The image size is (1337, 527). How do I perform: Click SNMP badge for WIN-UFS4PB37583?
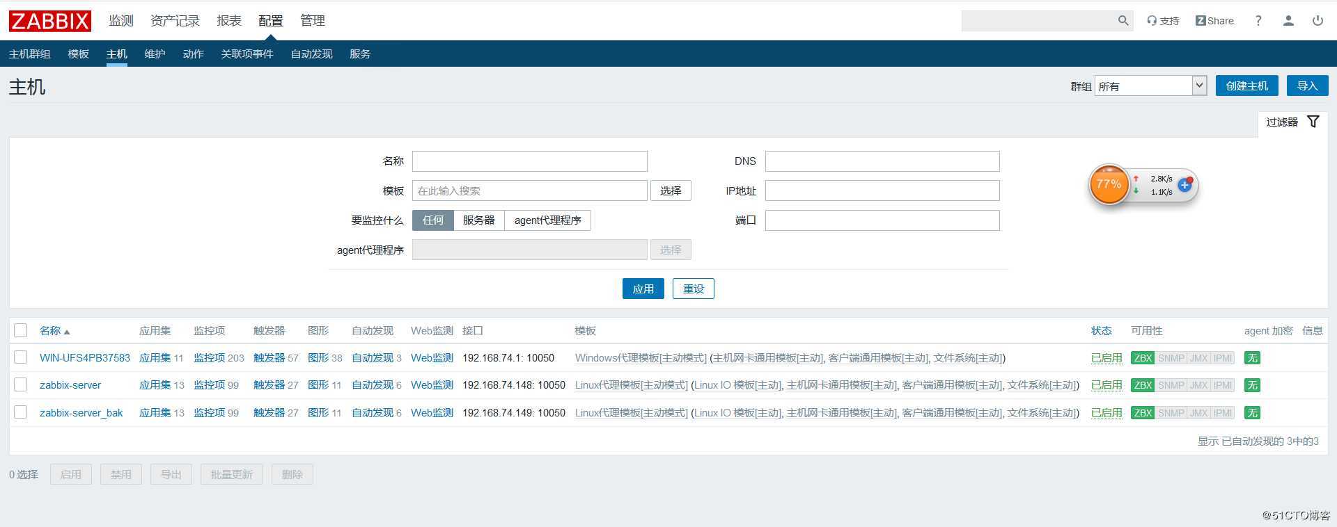click(1171, 358)
